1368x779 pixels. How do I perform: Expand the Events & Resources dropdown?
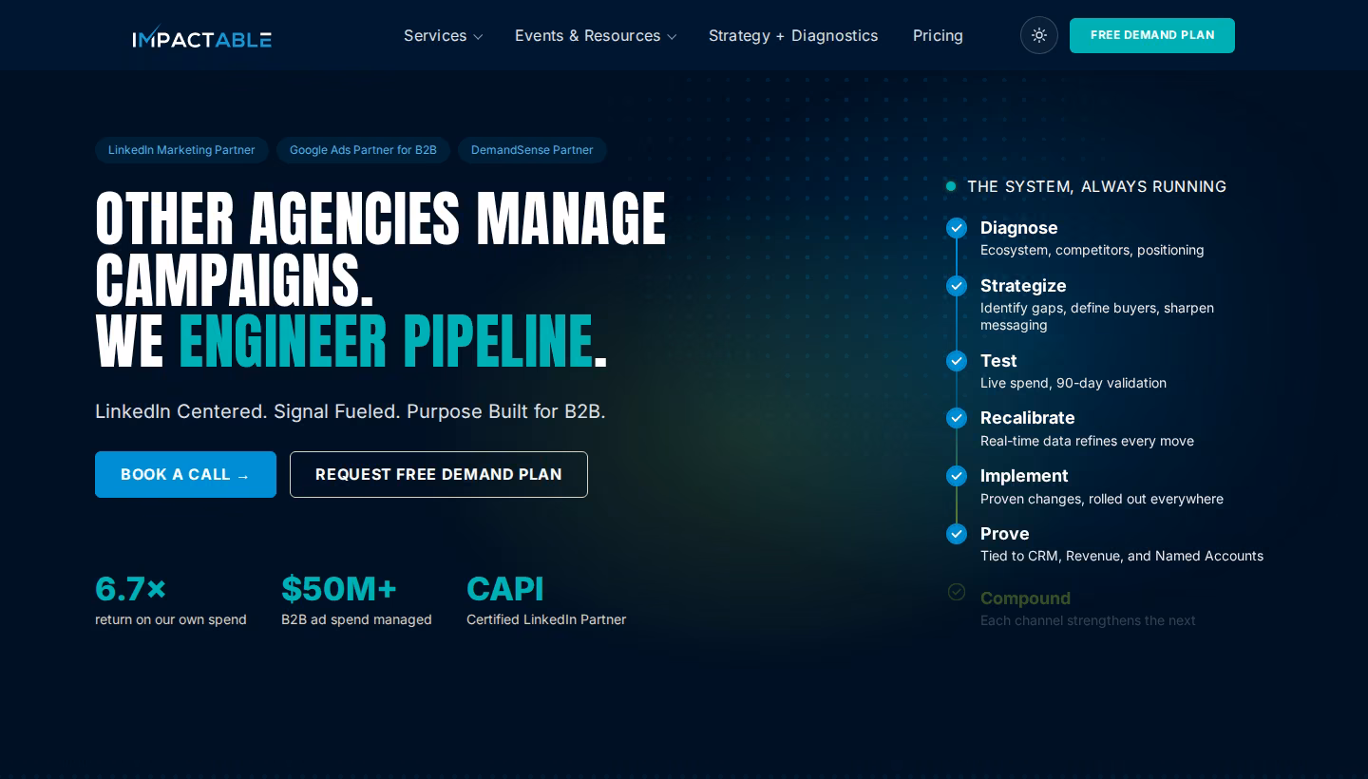596,36
